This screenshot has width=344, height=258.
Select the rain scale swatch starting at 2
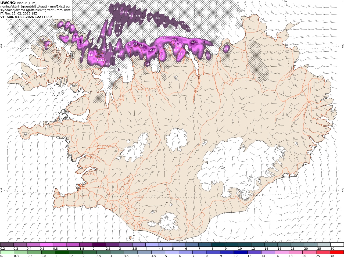coord(89,252)
